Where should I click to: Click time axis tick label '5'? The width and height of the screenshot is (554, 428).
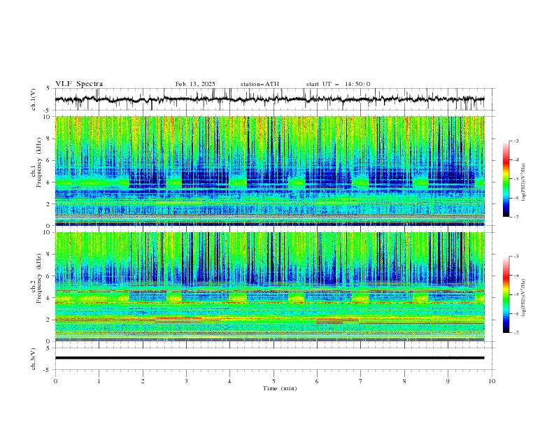coord(274,381)
